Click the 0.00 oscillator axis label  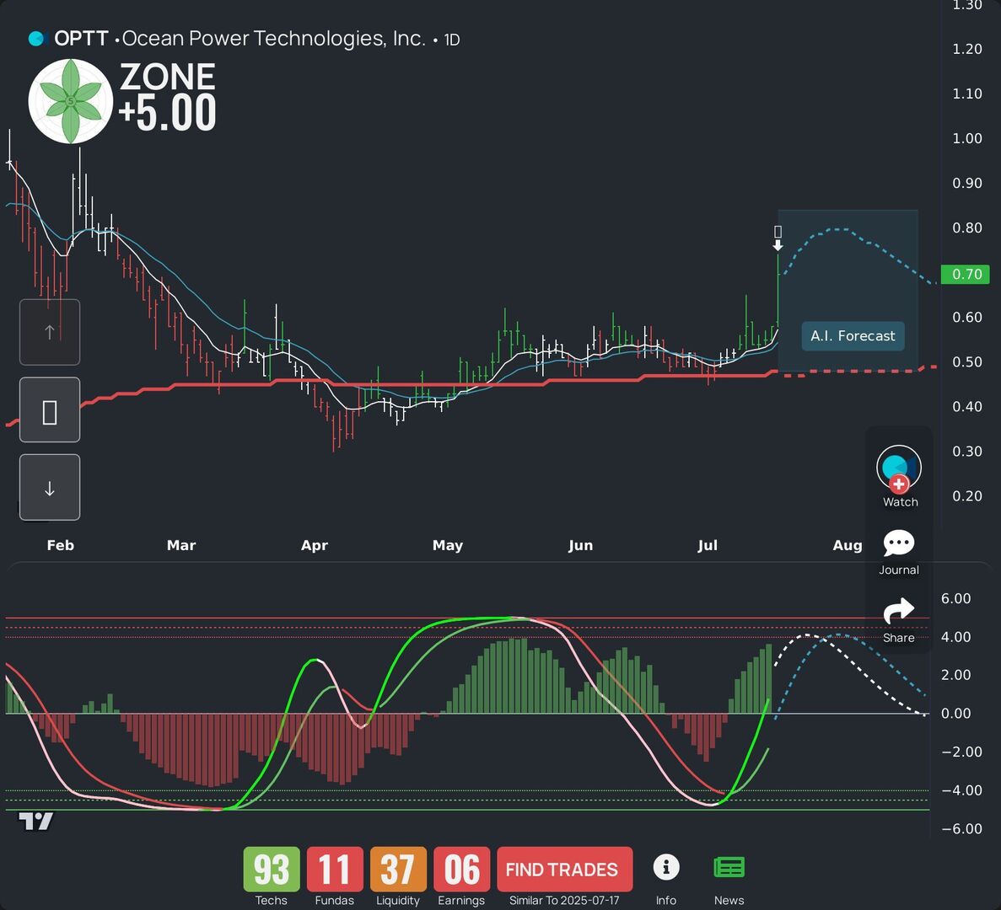tap(955, 713)
